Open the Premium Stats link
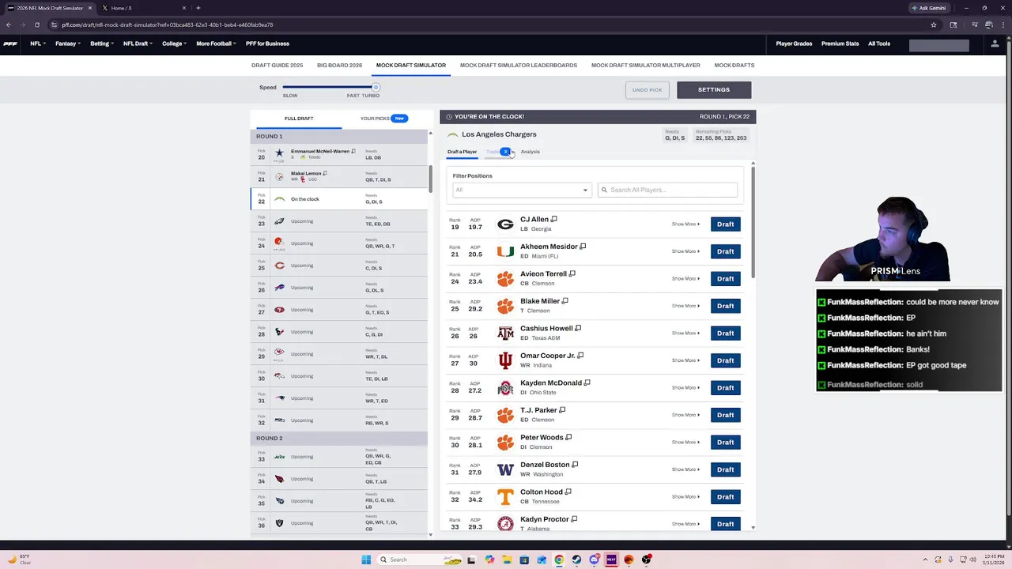This screenshot has width=1012, height=569. pos(840,43)
